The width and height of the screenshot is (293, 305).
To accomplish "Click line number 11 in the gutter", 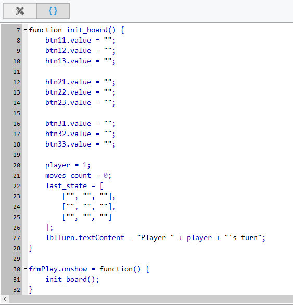I will coord(17,72).
